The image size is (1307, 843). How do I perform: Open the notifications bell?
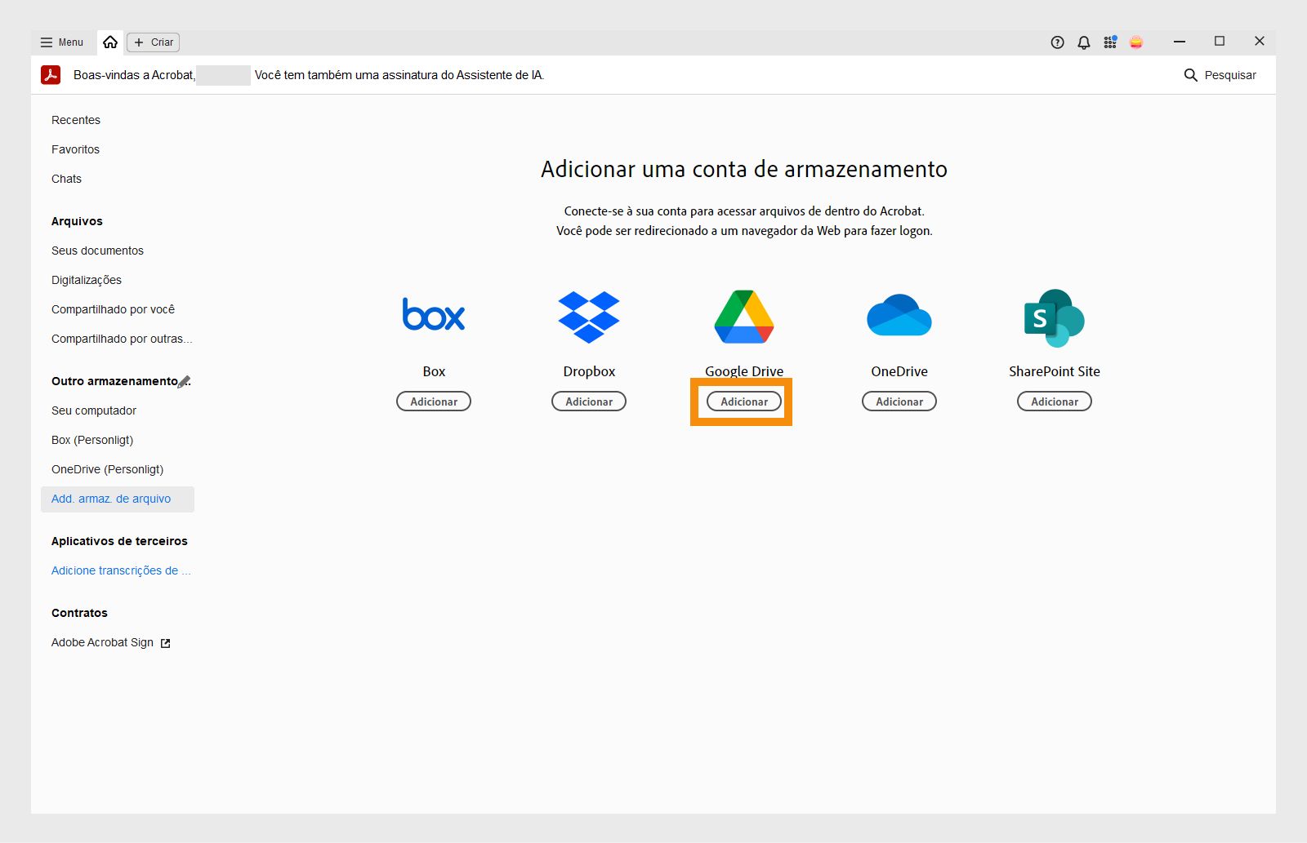[1083, 42]
